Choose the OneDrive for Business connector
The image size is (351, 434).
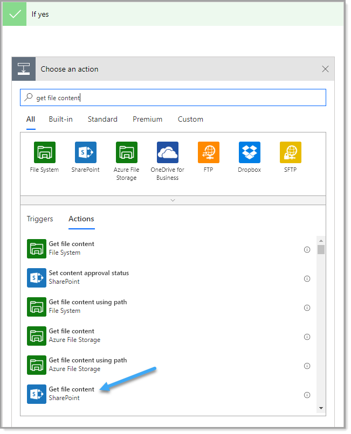(168, 152)
